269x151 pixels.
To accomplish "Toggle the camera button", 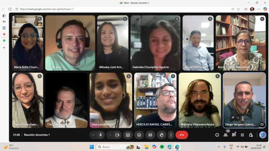I will pos(117,135).
